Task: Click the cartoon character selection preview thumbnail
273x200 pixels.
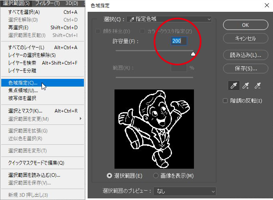Action: pyautogui.click(x=154, y=129)
